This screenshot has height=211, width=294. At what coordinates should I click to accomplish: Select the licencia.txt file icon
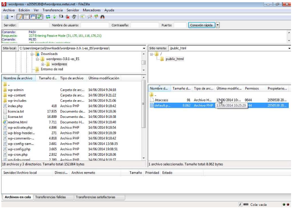5,111
